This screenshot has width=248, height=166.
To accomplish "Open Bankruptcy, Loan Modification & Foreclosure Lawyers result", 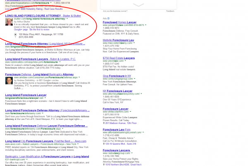I will [x=47, y=157].
